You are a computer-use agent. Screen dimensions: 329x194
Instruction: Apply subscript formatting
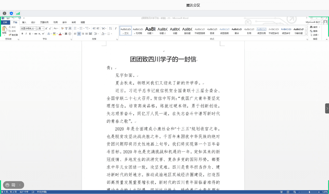[x=39, y=34]
